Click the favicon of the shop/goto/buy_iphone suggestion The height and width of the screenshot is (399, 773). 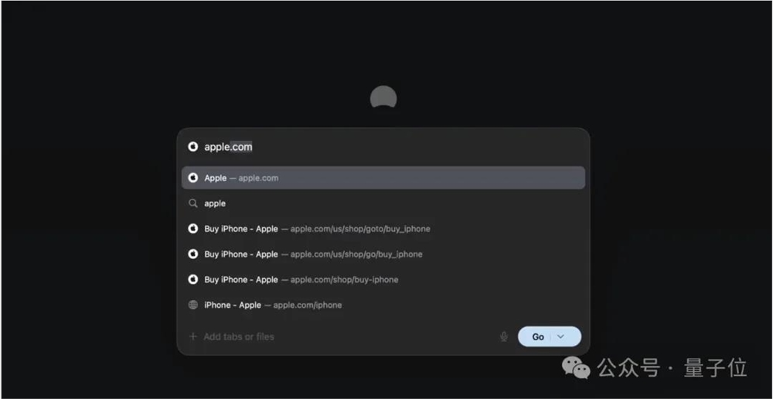tap(192, 228)
